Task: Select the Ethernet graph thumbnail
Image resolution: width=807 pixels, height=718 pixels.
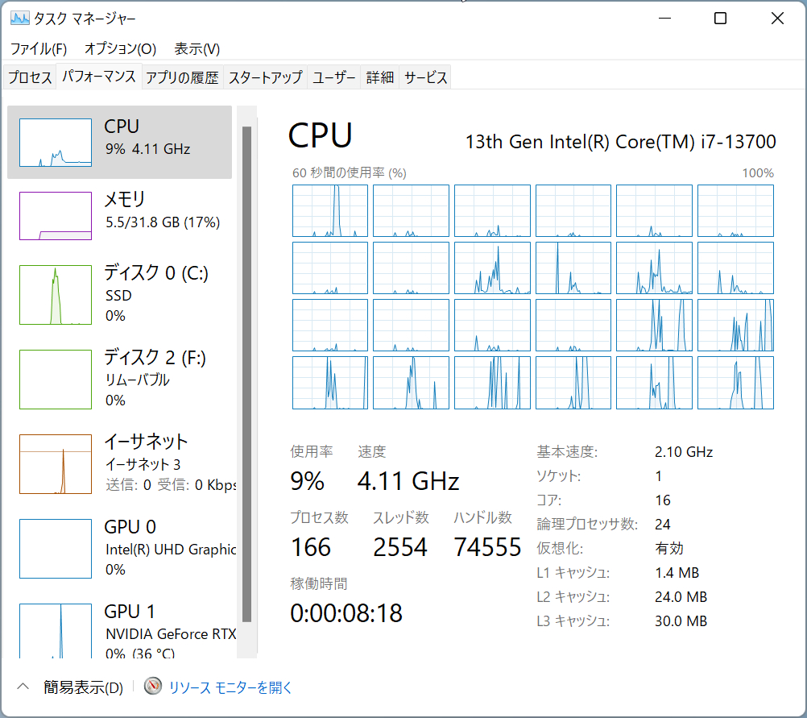Action: click(x=55, y=464)
